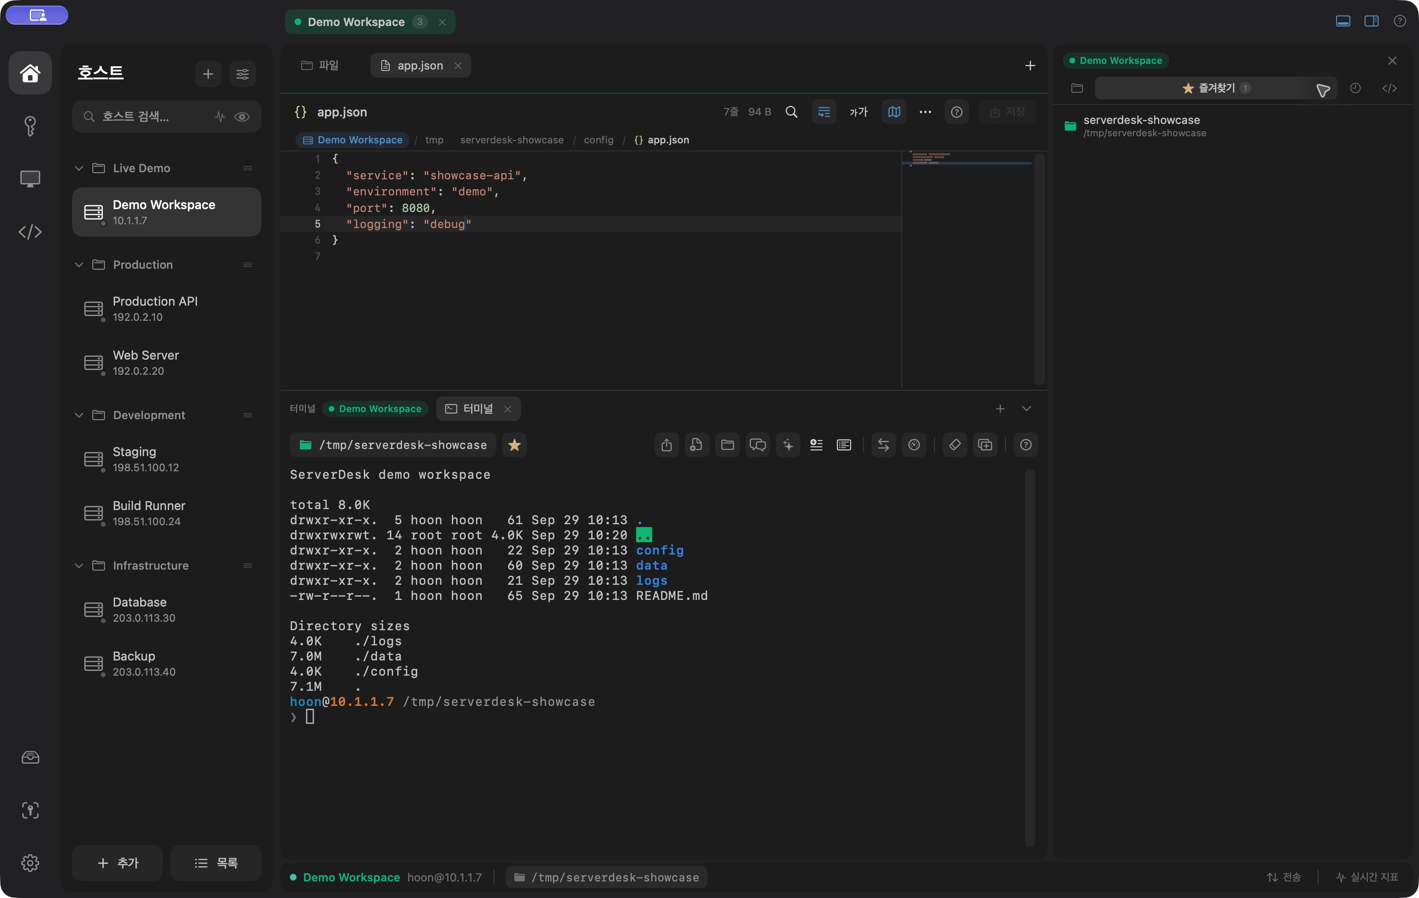
Task: Click the swap arrows icon in the terminal toolbar
Action: [883, 445]
